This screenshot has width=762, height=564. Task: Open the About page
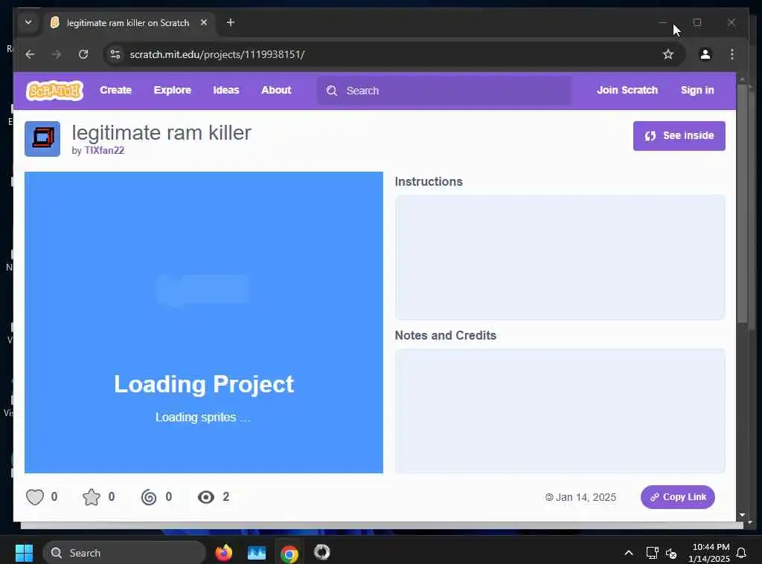276,90
